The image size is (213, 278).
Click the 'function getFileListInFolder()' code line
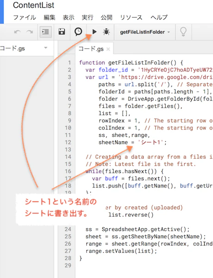[x=131, y=63]
